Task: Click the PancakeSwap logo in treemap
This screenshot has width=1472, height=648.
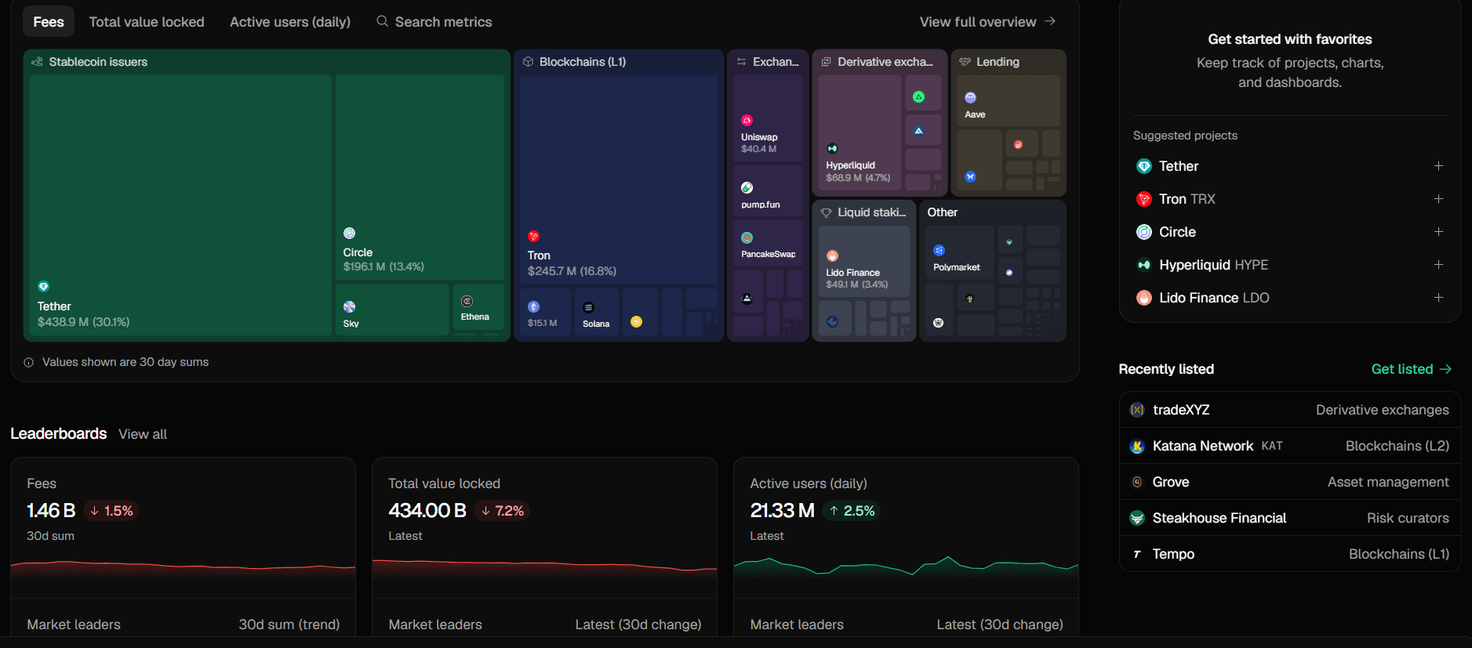Action: (747, 237)
